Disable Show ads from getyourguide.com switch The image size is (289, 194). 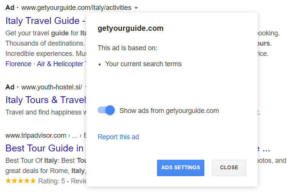(106, 110)
